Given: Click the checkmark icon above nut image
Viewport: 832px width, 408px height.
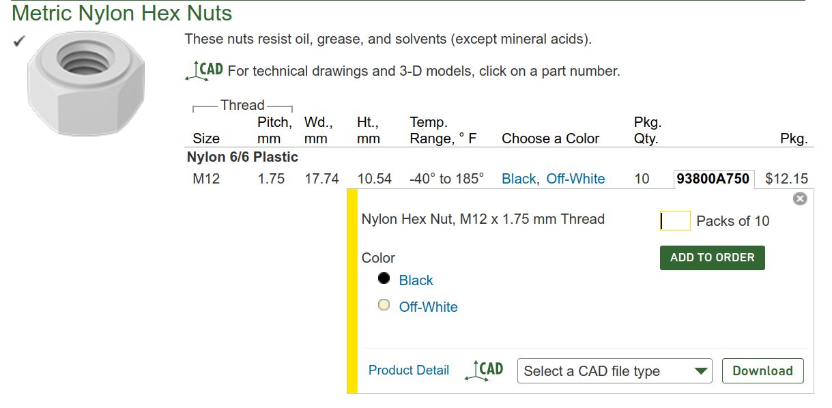Looking at the screenshot, I should tap(18, 42).
